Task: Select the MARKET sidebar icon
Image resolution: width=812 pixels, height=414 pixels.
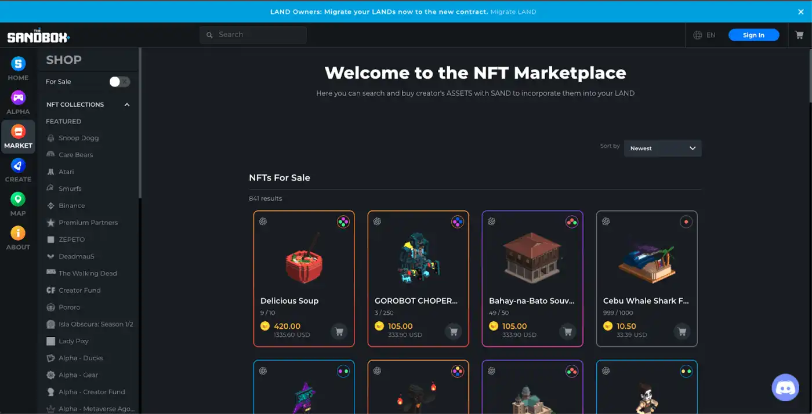Action: (x=18, y=137)
